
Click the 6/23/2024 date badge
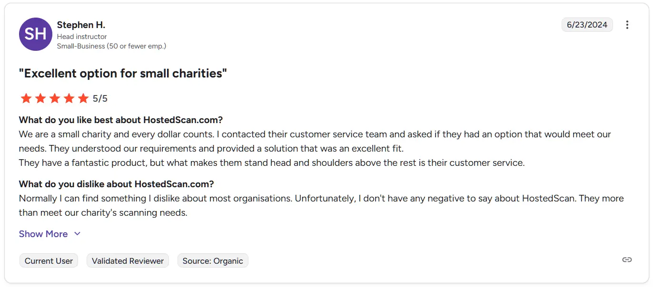(x=587, y=25)
